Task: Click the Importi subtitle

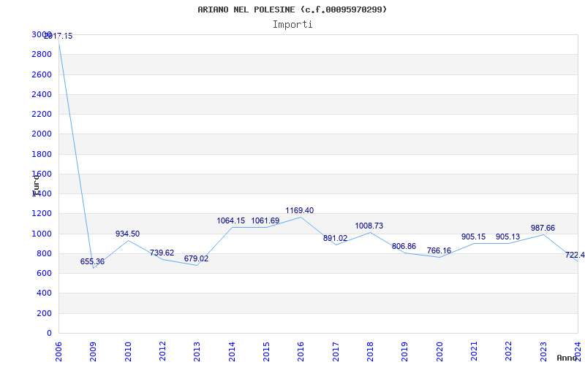Action: 292,25
